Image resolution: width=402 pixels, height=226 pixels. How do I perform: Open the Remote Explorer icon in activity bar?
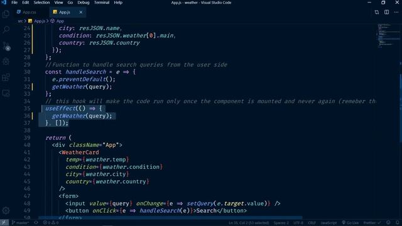coord(6,94)
